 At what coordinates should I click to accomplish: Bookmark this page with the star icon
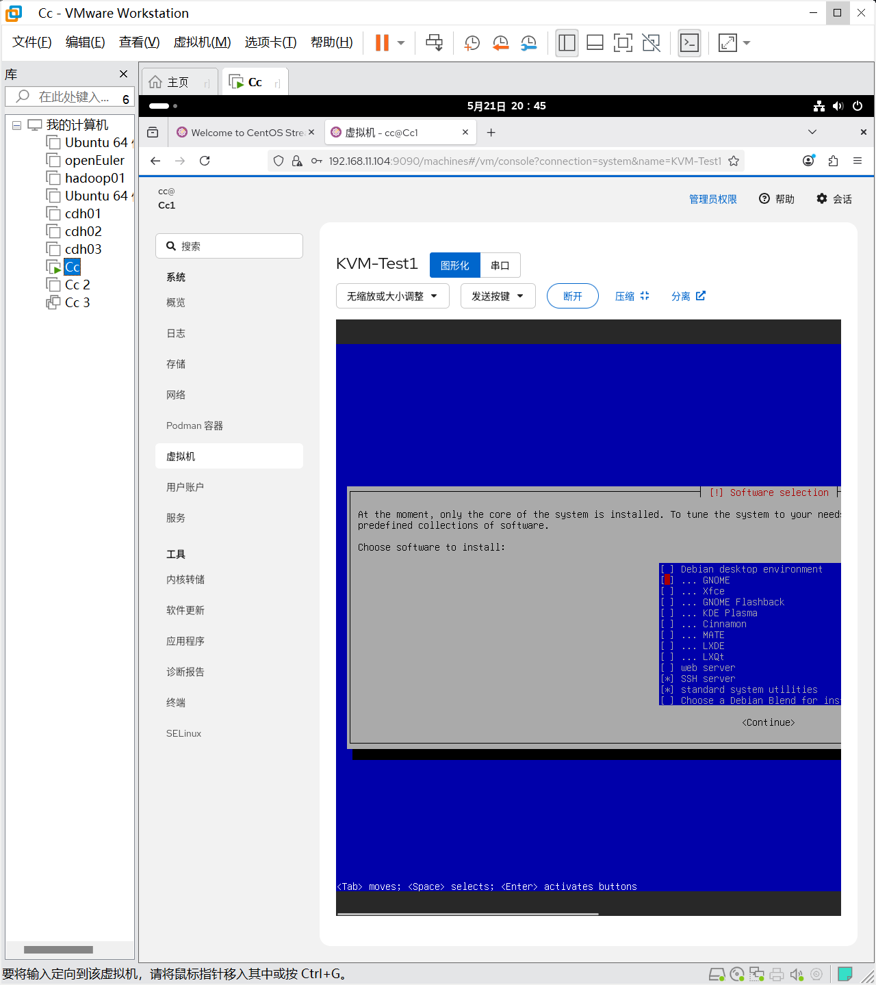(x=734, y=161)
